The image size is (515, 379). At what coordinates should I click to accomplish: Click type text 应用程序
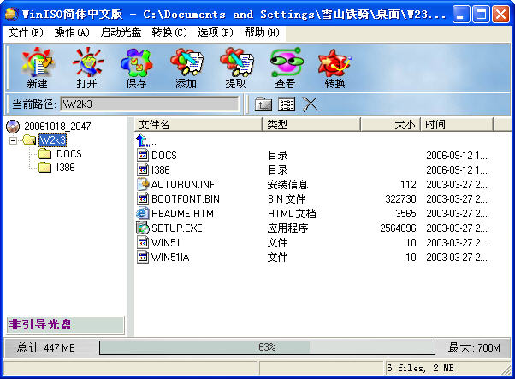click(287, 228)
